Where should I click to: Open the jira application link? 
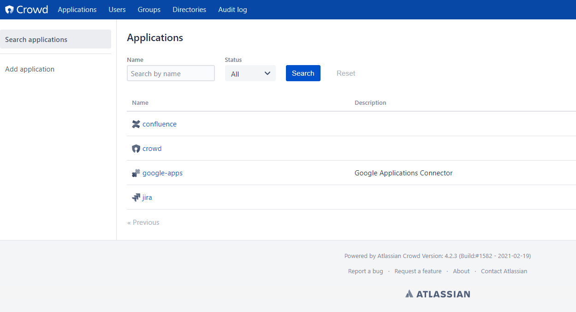pyautogui.click(x=147, y=198)
